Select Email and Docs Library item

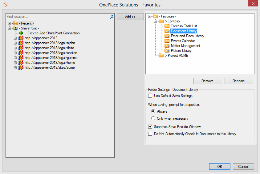tap(187, 36)
